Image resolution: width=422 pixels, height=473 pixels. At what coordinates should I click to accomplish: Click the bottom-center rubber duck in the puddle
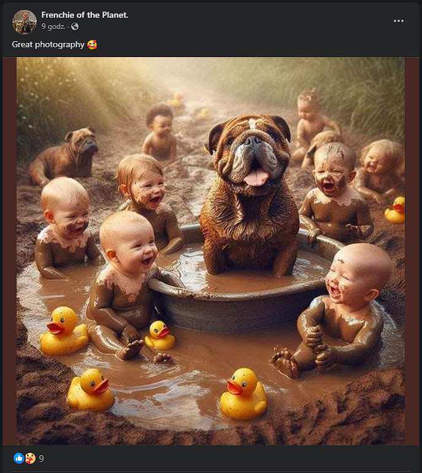click(243, 393)
